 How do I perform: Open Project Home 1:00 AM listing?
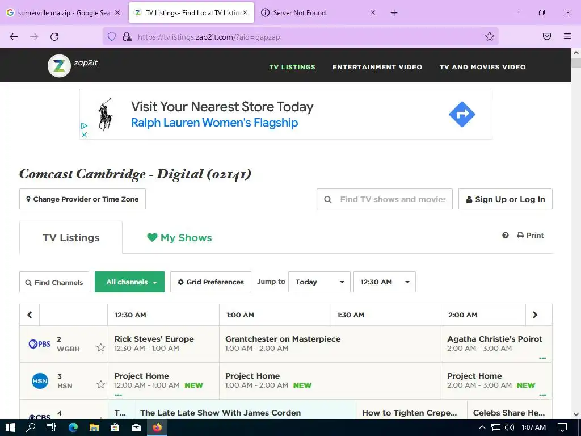pos(330,381)
